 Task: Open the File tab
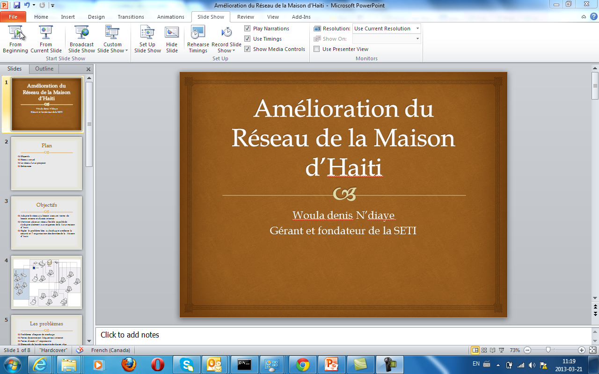pos(14,17)
